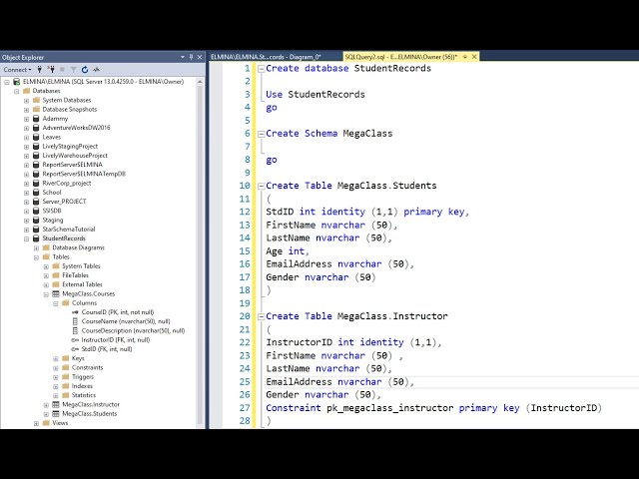Collapse the StudentRecords database node
Image resolution: width=639 pixels, height=479 pixels.
pyautogui.click(x=27, y=239)
